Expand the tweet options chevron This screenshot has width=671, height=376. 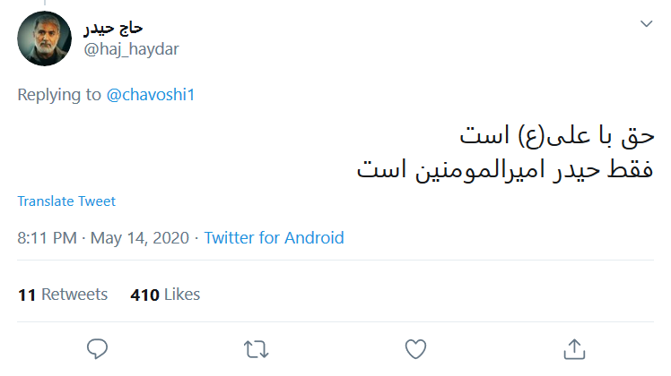pyautogui.click(x=646, y=24)
